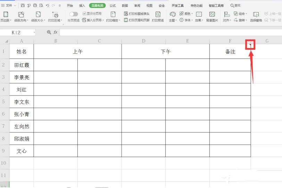The width and height of the screenshot is (282, 188).
Task: Open the 主题 themes palette
Action: pos(173,17)
